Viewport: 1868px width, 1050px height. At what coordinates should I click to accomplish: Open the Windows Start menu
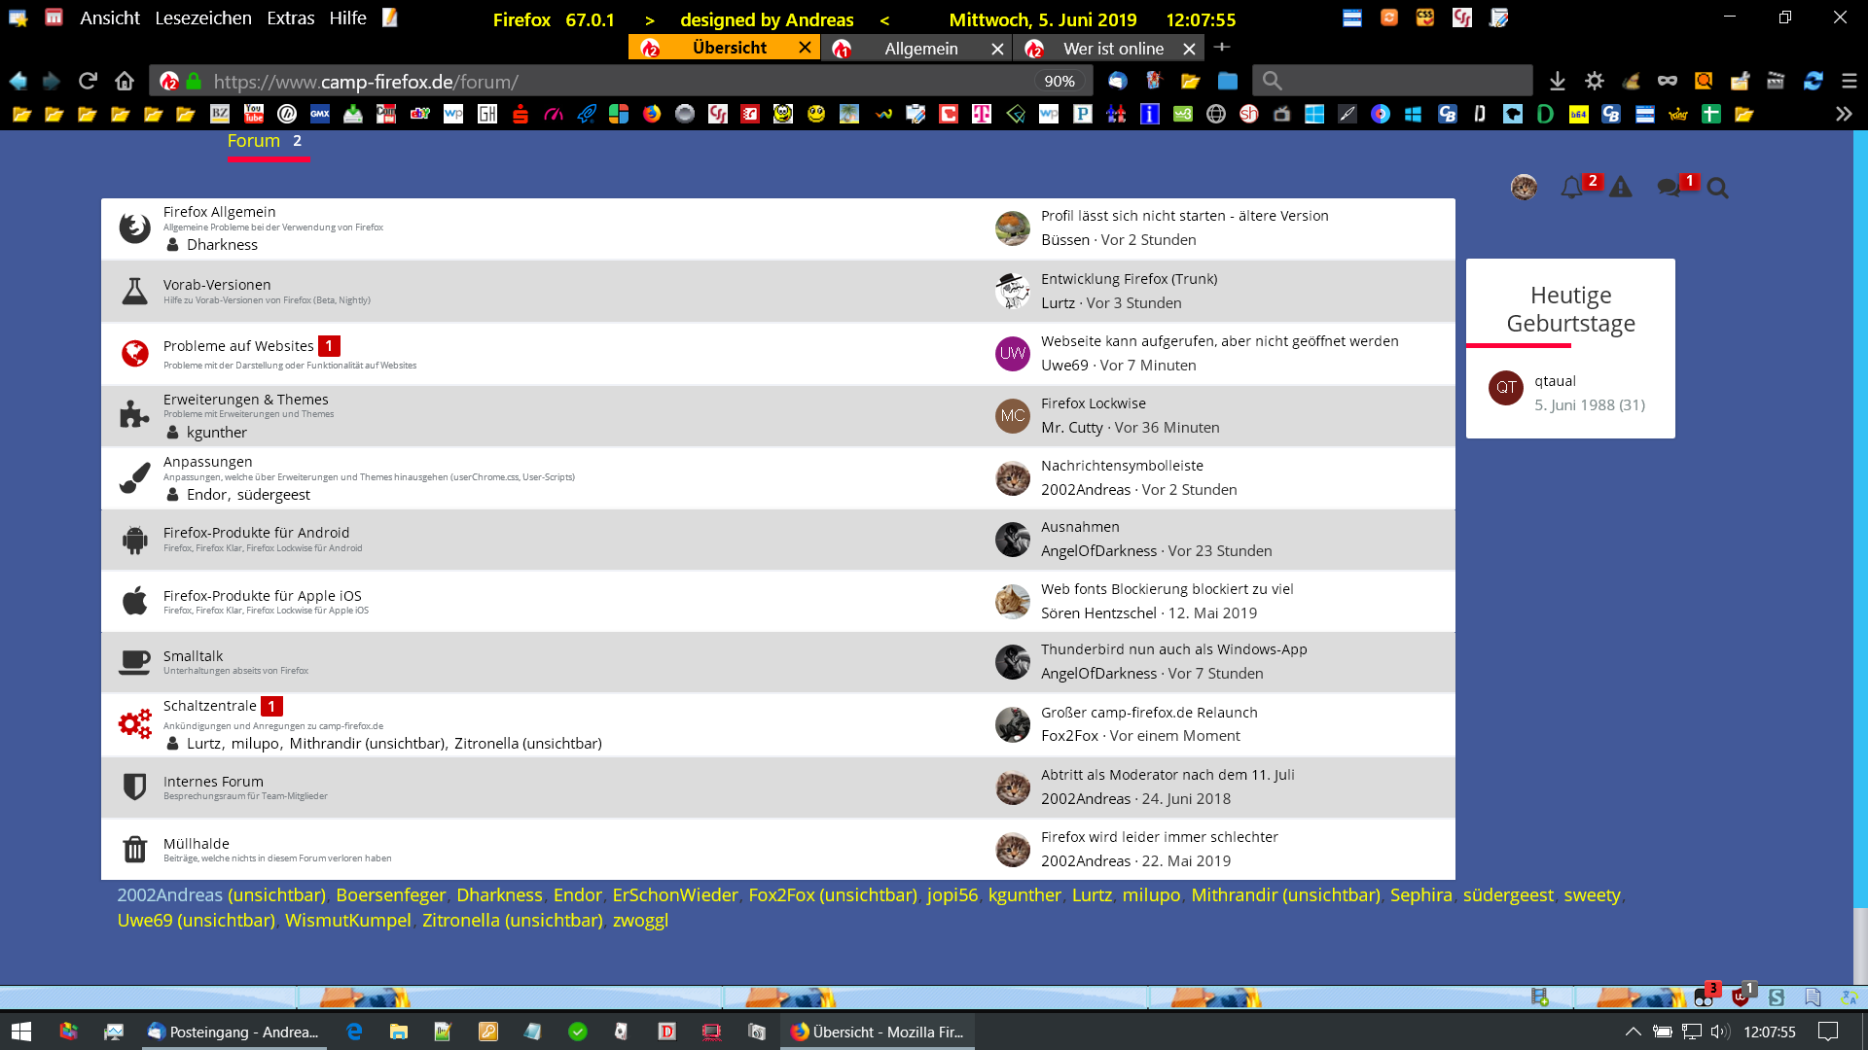21,1032
